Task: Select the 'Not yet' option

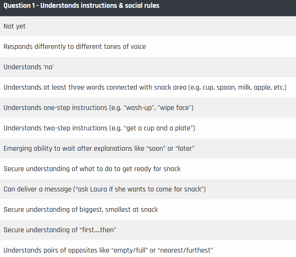Action: tap(148, 26)
